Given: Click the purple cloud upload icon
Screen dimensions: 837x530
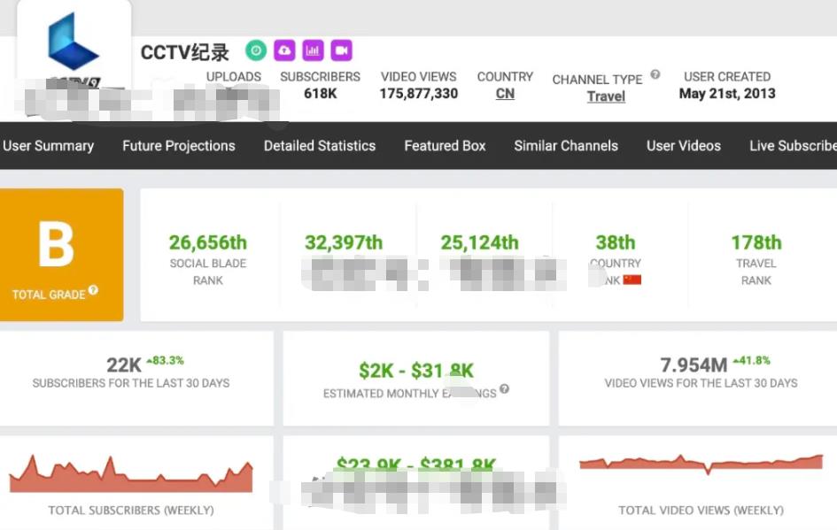Looking at the screenshot, I should point(284,50).
